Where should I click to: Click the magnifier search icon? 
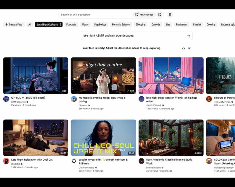click(160, 15)
